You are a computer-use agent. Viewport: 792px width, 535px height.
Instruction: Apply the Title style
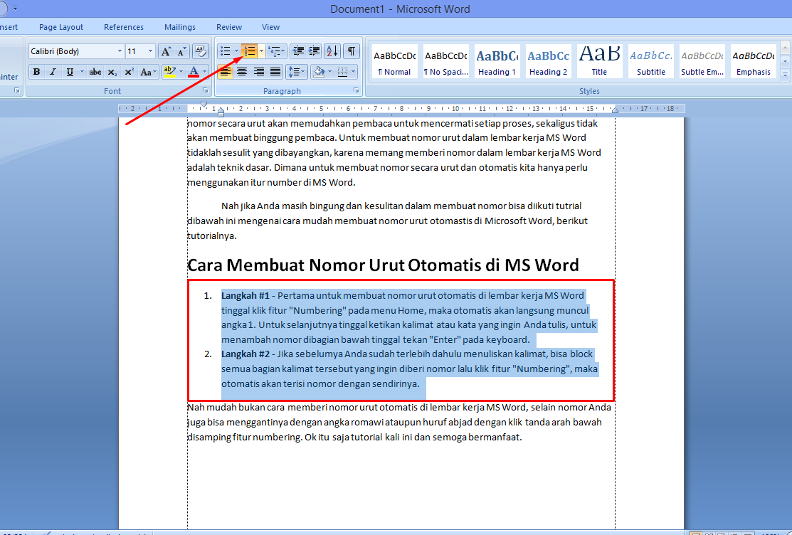pyautogui.click(x=600, y=61)
